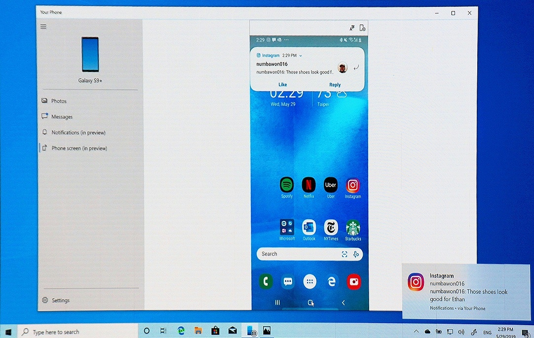Screen dimensions: 534x338
Task: Tap Reply on the Instagram notification
Action: click(x=335, y=85)
